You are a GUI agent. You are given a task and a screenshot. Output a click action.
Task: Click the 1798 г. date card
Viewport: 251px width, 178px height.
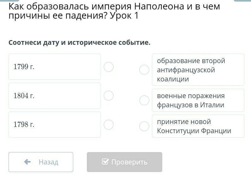tap(55, 125)
